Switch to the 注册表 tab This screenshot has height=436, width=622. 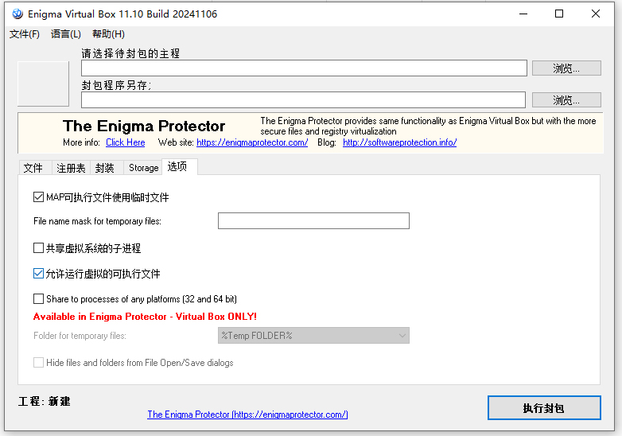[x=71, y=168]
